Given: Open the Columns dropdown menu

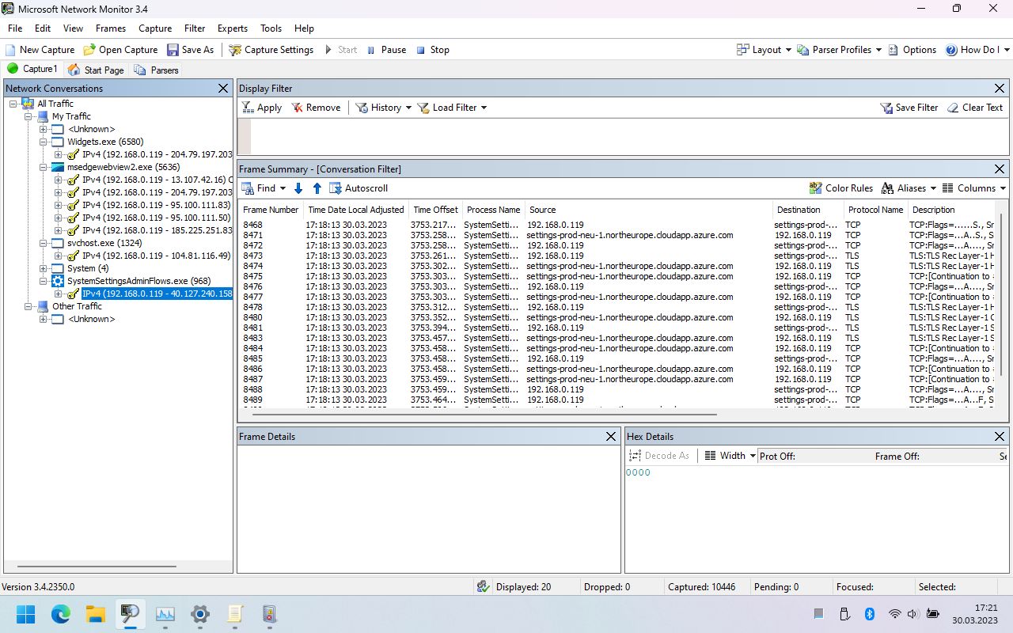Looking at the screenshot, I should point(974,188).
